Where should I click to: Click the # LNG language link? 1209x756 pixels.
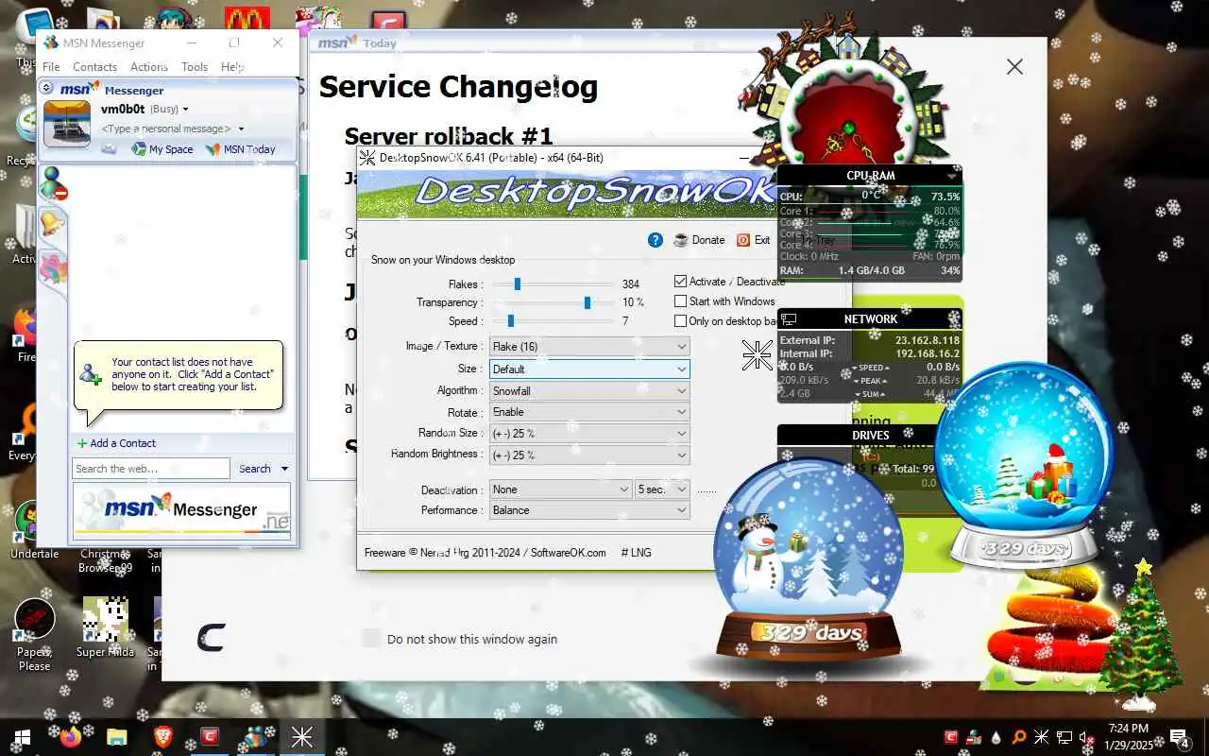point(636,553)
